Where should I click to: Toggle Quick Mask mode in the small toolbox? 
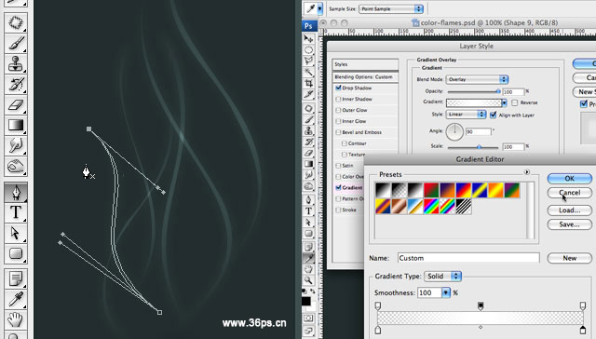pyautogui.click(x=308, y=319)
